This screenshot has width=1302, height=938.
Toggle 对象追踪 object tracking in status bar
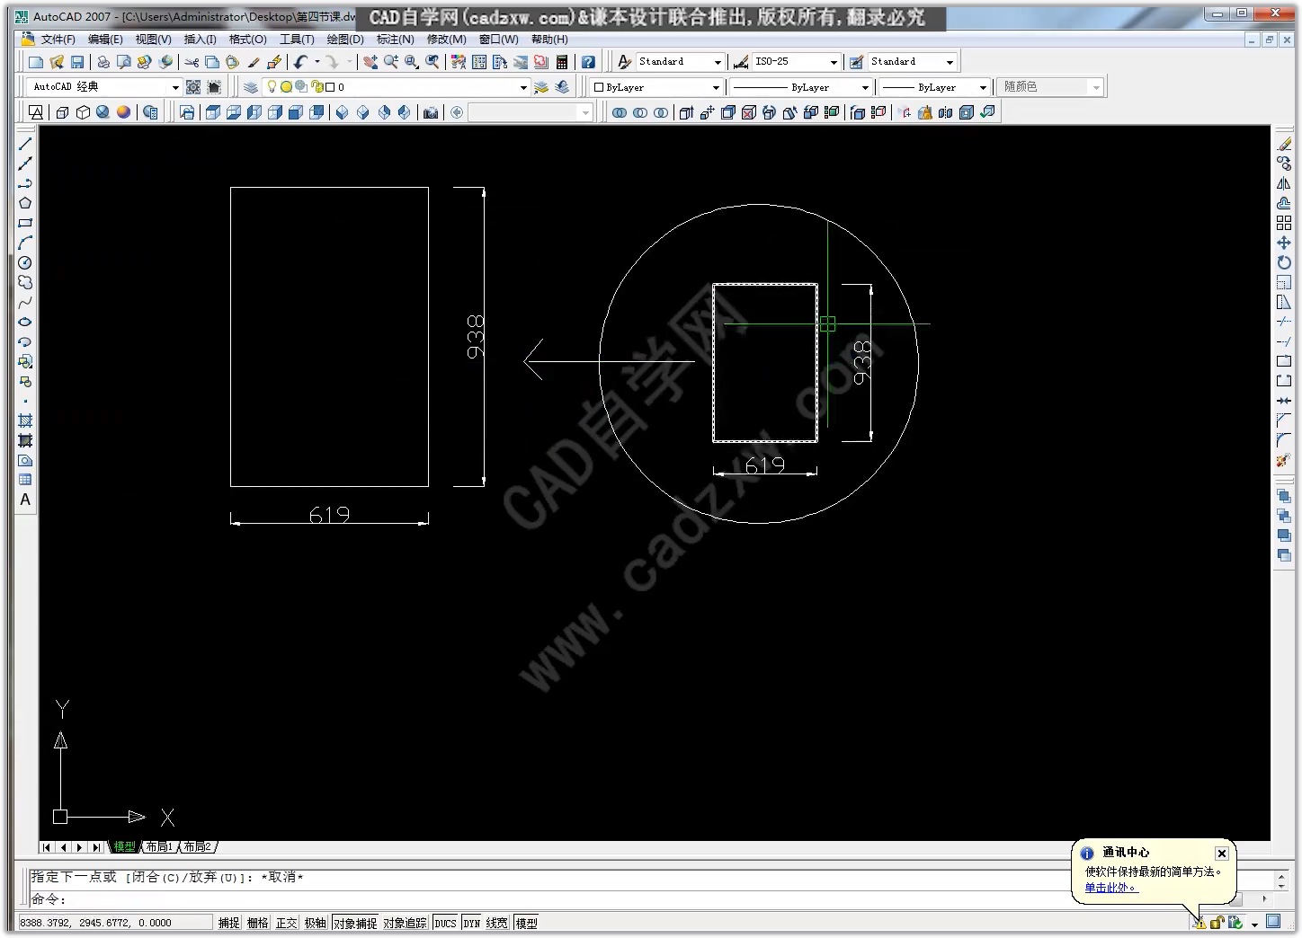[x=406, y=923]
